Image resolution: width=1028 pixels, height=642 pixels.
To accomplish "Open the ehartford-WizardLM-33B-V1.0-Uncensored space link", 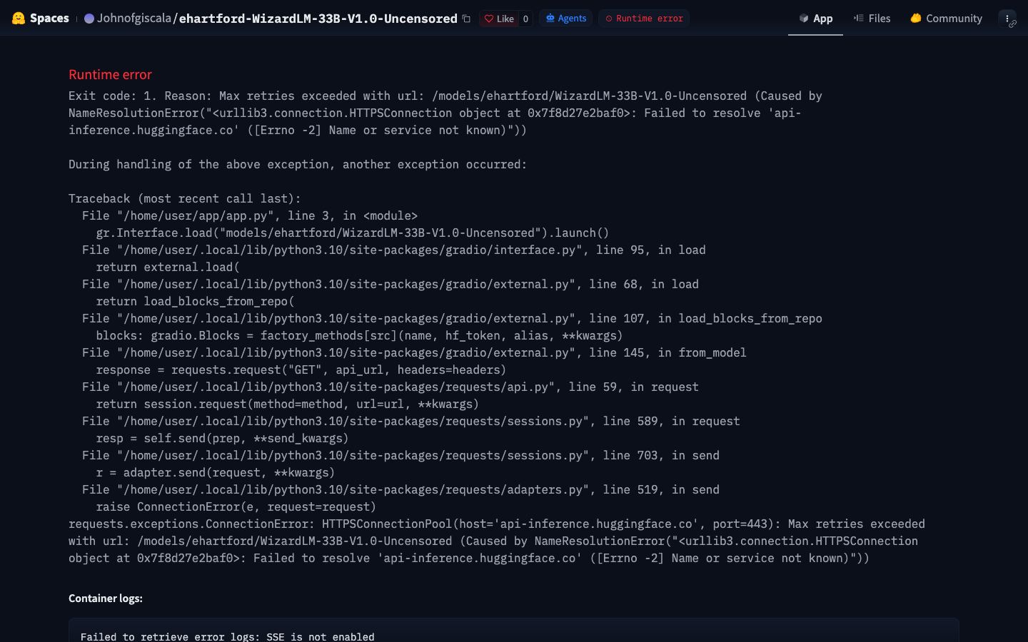I will (318, 19).
